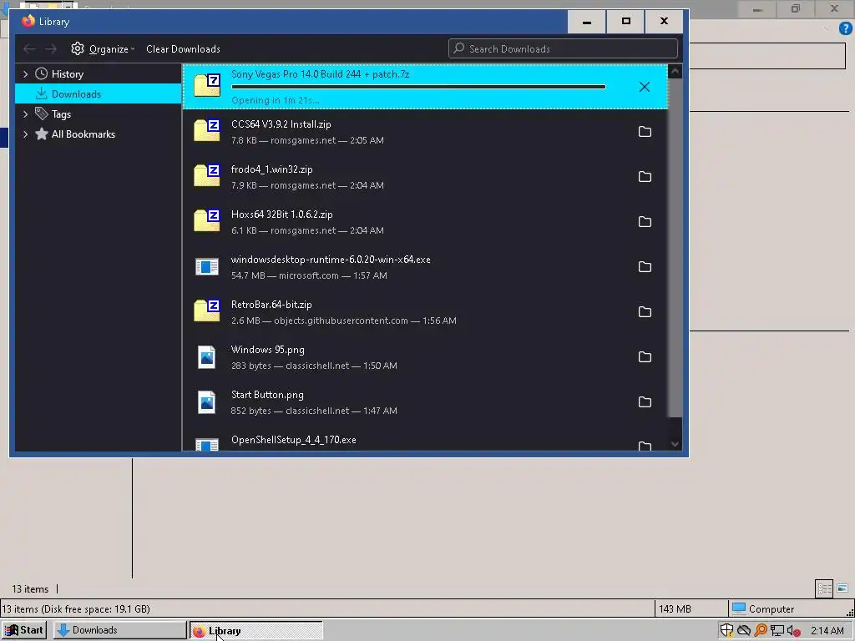Open the Start menu
Viewport: 855px width, 641px height.
coord(24,630)
